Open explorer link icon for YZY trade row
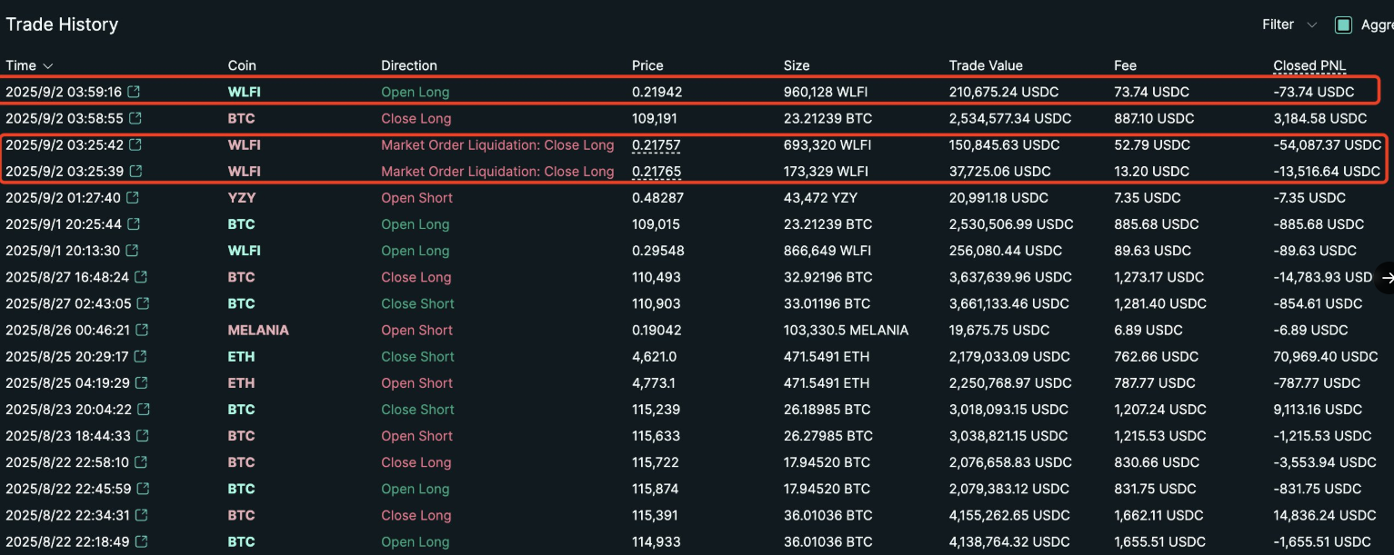1394x555 pixels. point(134,198)
